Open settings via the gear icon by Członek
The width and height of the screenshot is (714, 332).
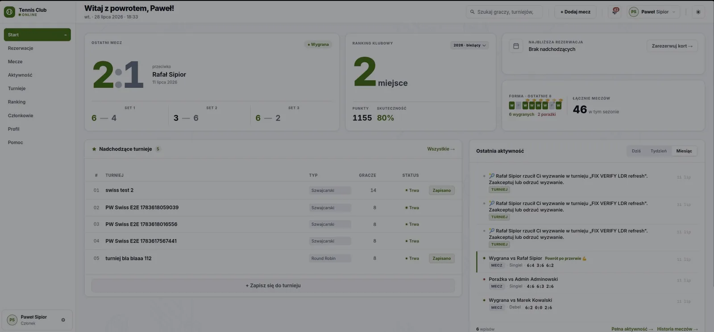coord(63,320)
